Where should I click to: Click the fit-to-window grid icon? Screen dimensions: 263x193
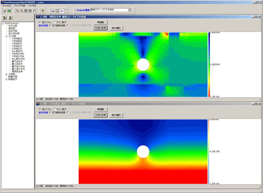[26, 11]
